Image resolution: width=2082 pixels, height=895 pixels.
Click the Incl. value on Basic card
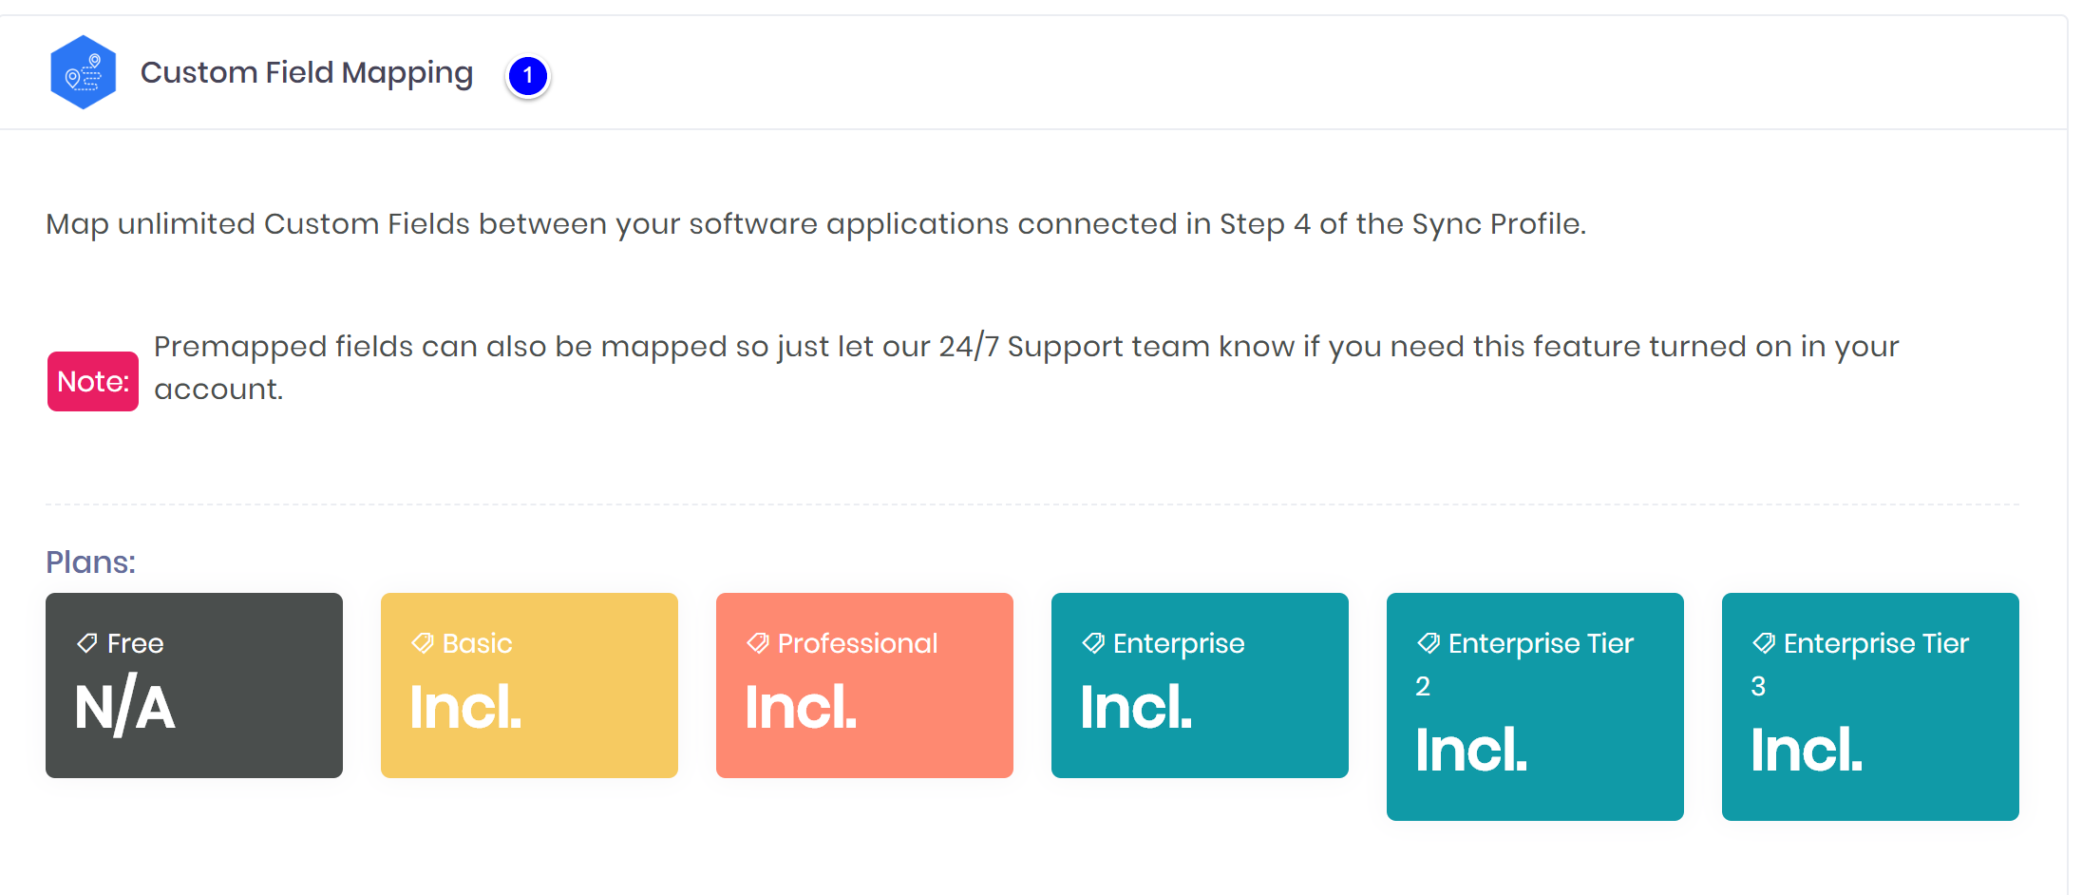465,707
